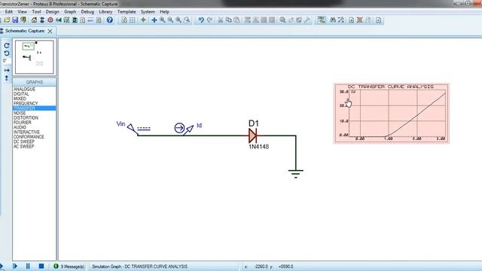Click the Save project floppy icon
Image resolution: width=482 pixels, height=271 pixels.
click(x=15, y=20)
